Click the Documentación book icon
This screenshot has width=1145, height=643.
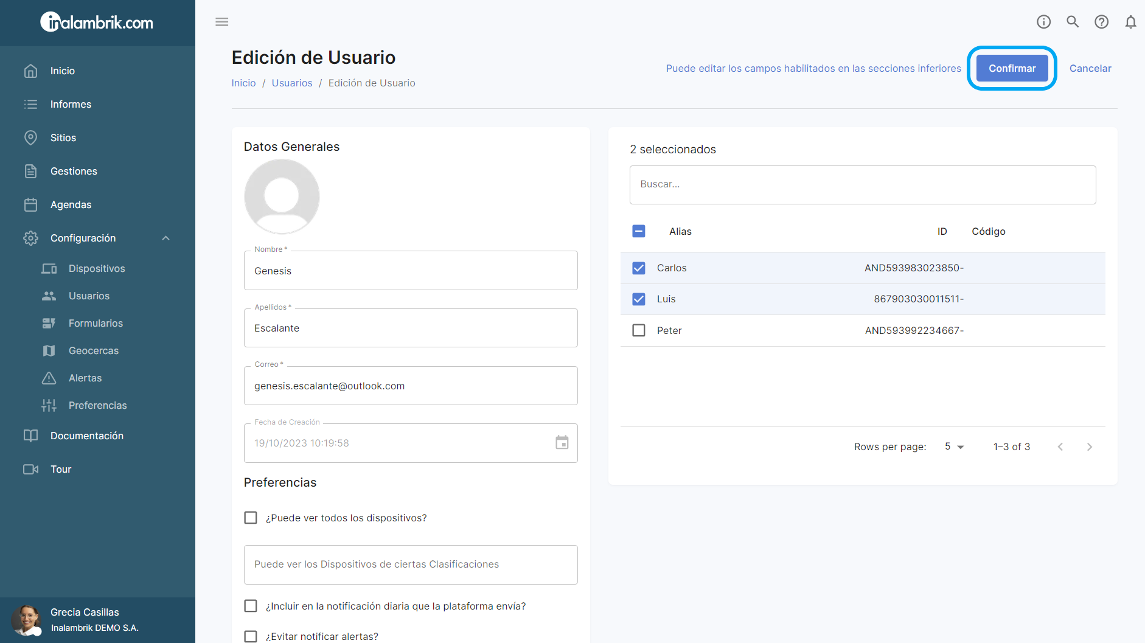point(31,436)
